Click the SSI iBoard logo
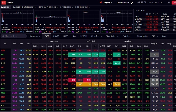Viewport: 176px width, 112px height. point(7,3)
